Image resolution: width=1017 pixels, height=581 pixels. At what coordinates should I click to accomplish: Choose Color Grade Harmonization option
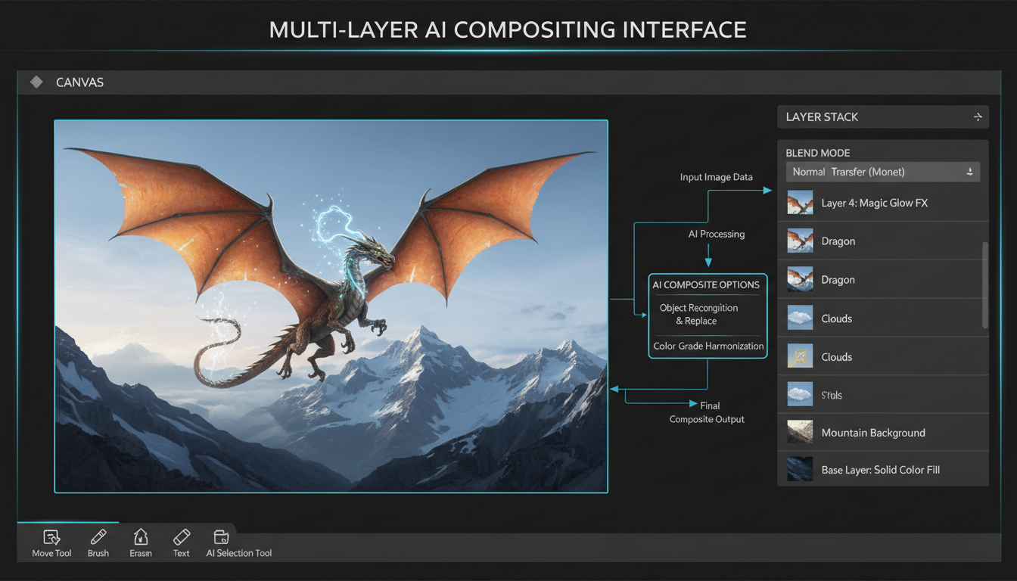[x=708, y=346]
